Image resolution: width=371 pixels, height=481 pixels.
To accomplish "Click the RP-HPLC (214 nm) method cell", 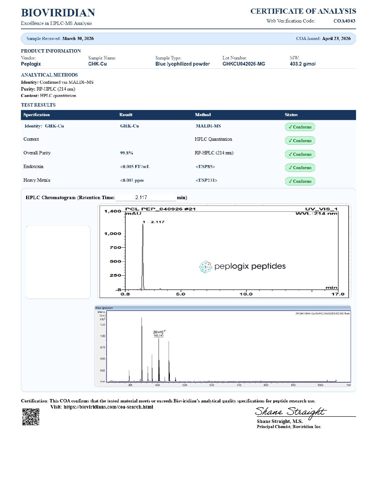I will [214, 153].
